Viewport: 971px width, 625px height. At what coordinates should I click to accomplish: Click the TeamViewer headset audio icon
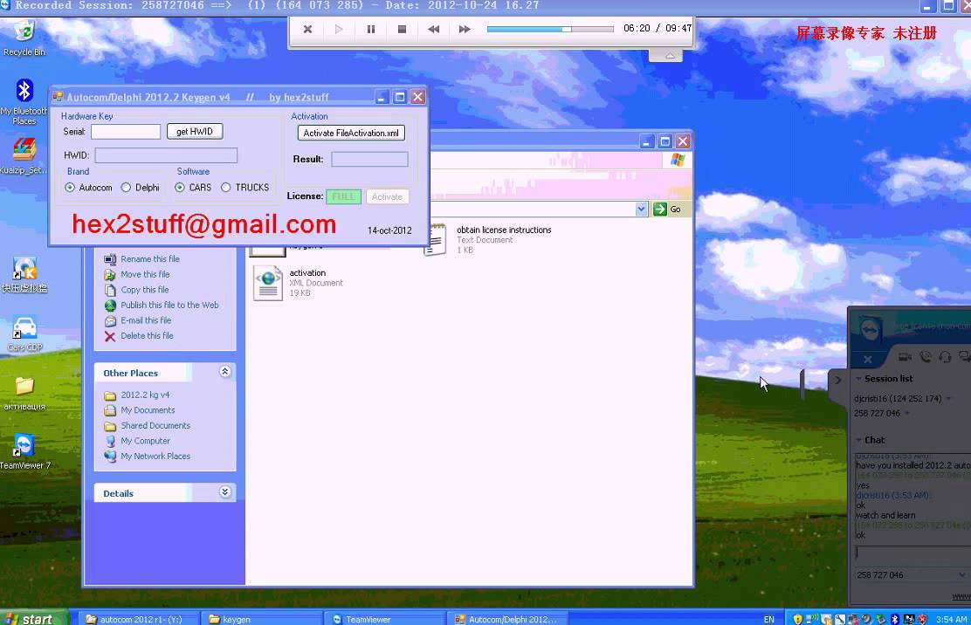pyautogui.click(x=945, y=356)
